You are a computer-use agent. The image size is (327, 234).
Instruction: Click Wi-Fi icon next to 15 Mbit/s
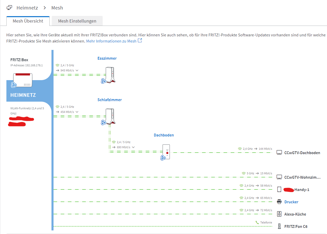[244, 173]
